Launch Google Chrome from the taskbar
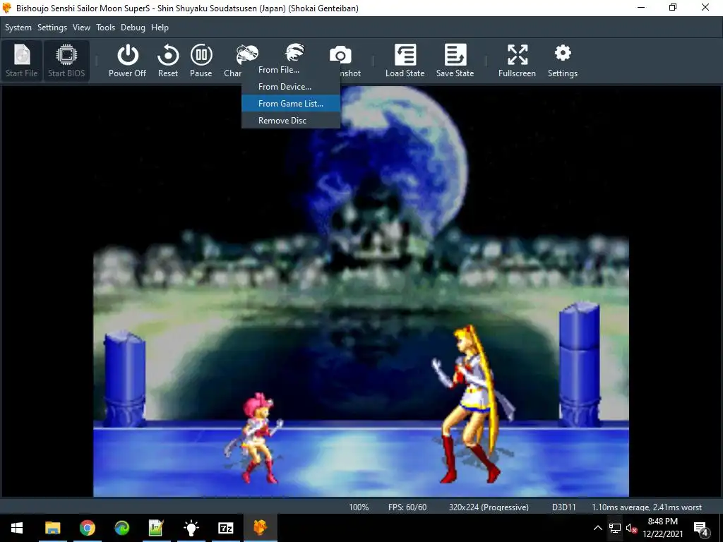This screenshot has width=723, height=542. tap(87, 528)
